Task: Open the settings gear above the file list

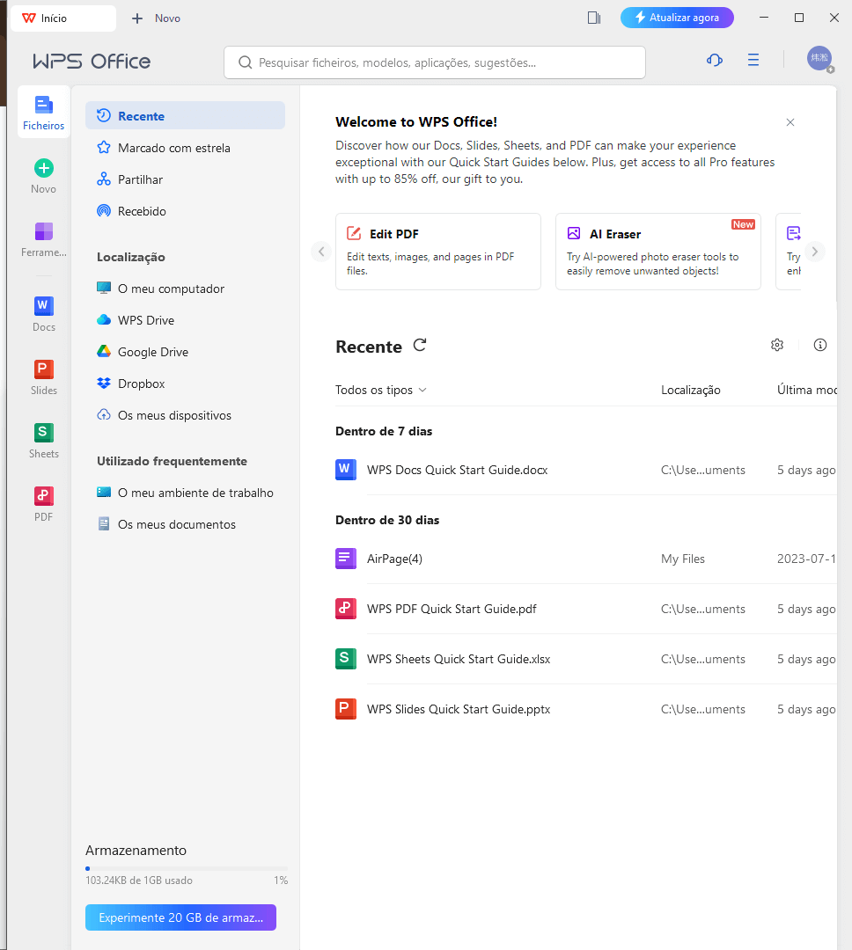Action: pos(777,345)
